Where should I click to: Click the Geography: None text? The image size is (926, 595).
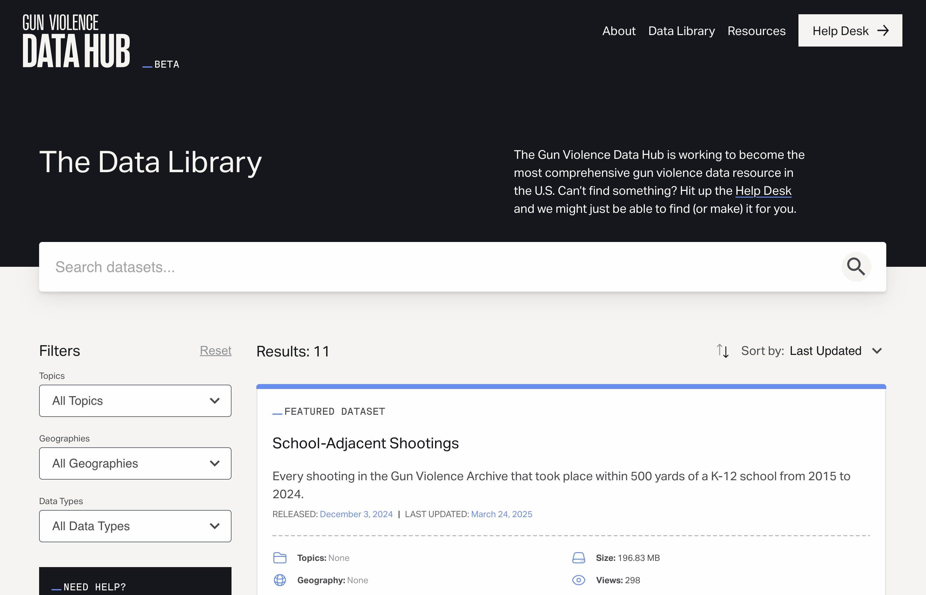332,580
